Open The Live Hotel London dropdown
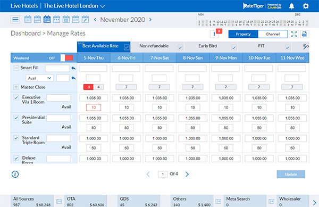Screen dimensions: 319x207 click(74, 6)
